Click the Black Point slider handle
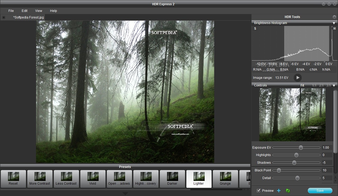Screen dimensions: 338x196 pyautogui.click(x=279, y=170)
